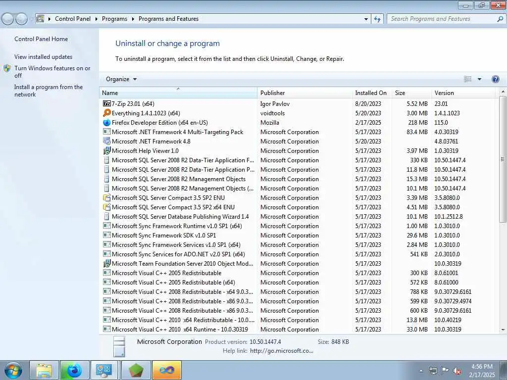Open the green gem app on taskbar
Screen dimensions: 507x380
coord(136,370)
